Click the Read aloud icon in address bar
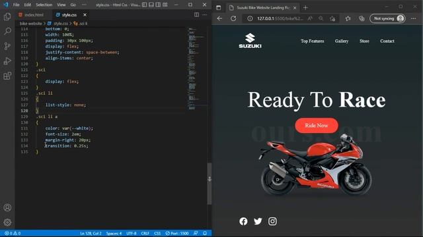 [310, 18]
